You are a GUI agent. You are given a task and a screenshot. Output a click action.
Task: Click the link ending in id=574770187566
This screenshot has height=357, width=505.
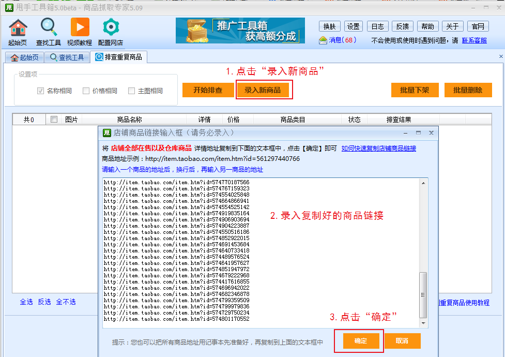pos(176,182)
